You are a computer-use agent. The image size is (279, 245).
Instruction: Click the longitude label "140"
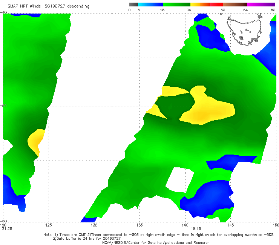tap(185, 225)
